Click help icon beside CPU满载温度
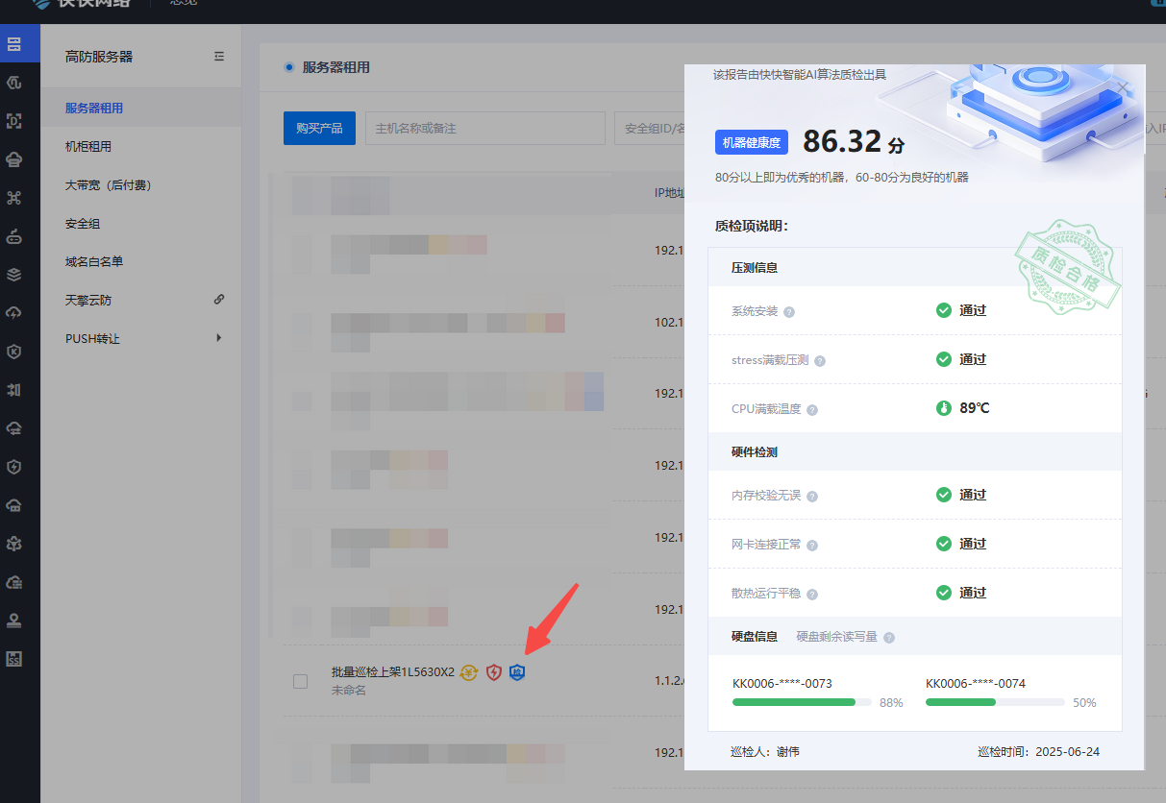This screenshot has height=803, width=1166. click(x=812, y=410)
